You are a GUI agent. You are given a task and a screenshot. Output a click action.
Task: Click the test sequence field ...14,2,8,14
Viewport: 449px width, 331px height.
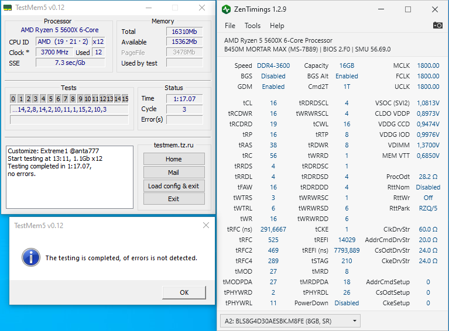(69, 109)
